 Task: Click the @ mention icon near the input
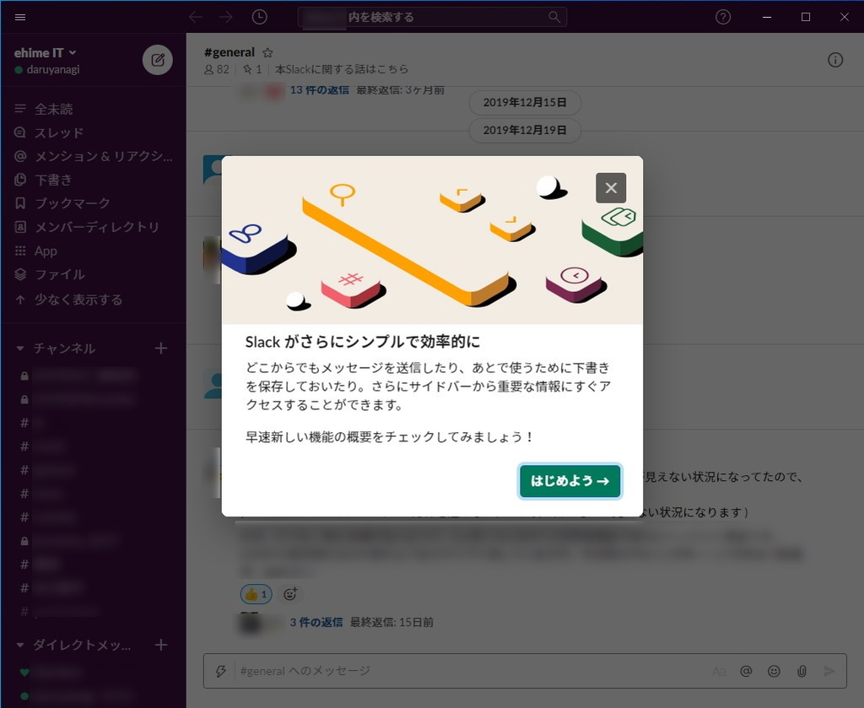[746, 671]
